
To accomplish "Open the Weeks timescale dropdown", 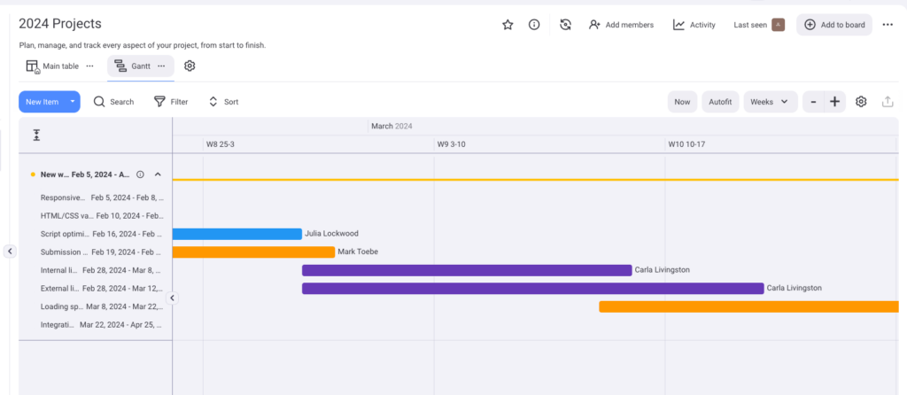I will (x=770, y=102).
